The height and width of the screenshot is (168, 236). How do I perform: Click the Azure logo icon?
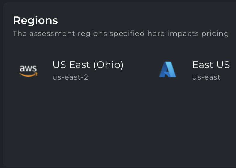tap(167, 70)
